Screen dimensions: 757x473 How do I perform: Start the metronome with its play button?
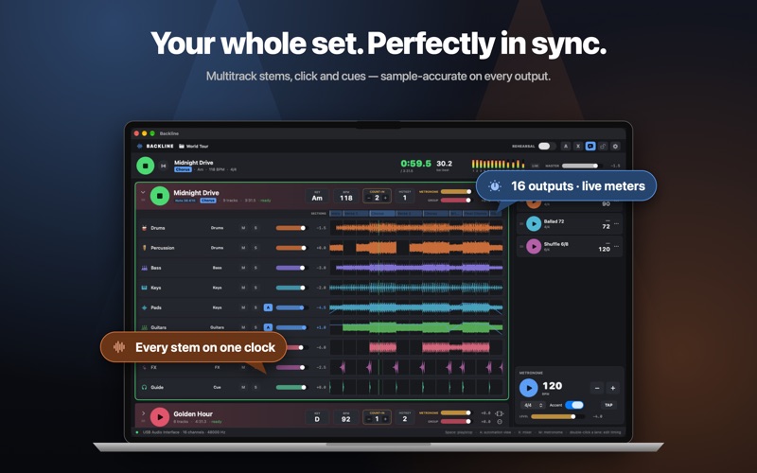pos(529,388)
